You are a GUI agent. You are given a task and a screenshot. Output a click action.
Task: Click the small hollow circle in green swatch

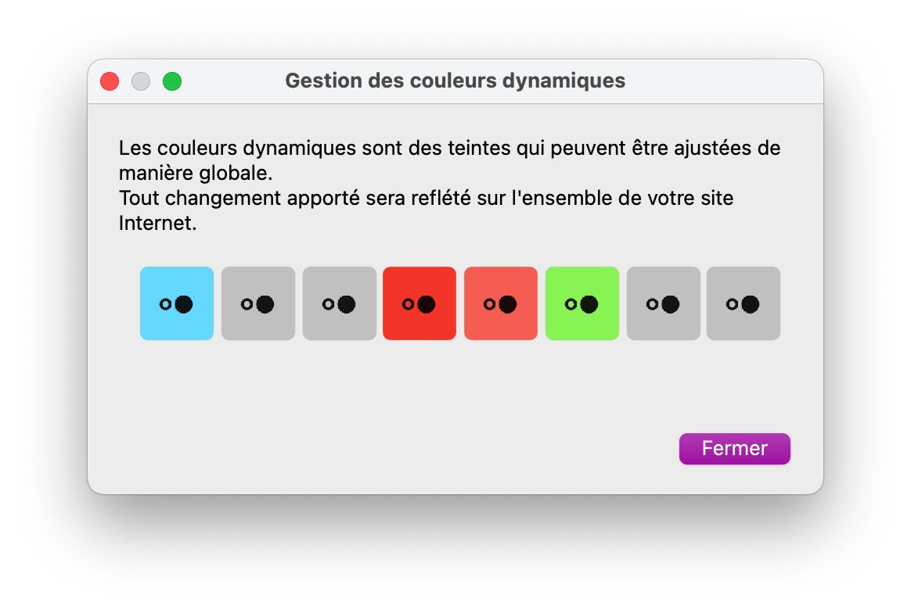[x=571, y=304]
